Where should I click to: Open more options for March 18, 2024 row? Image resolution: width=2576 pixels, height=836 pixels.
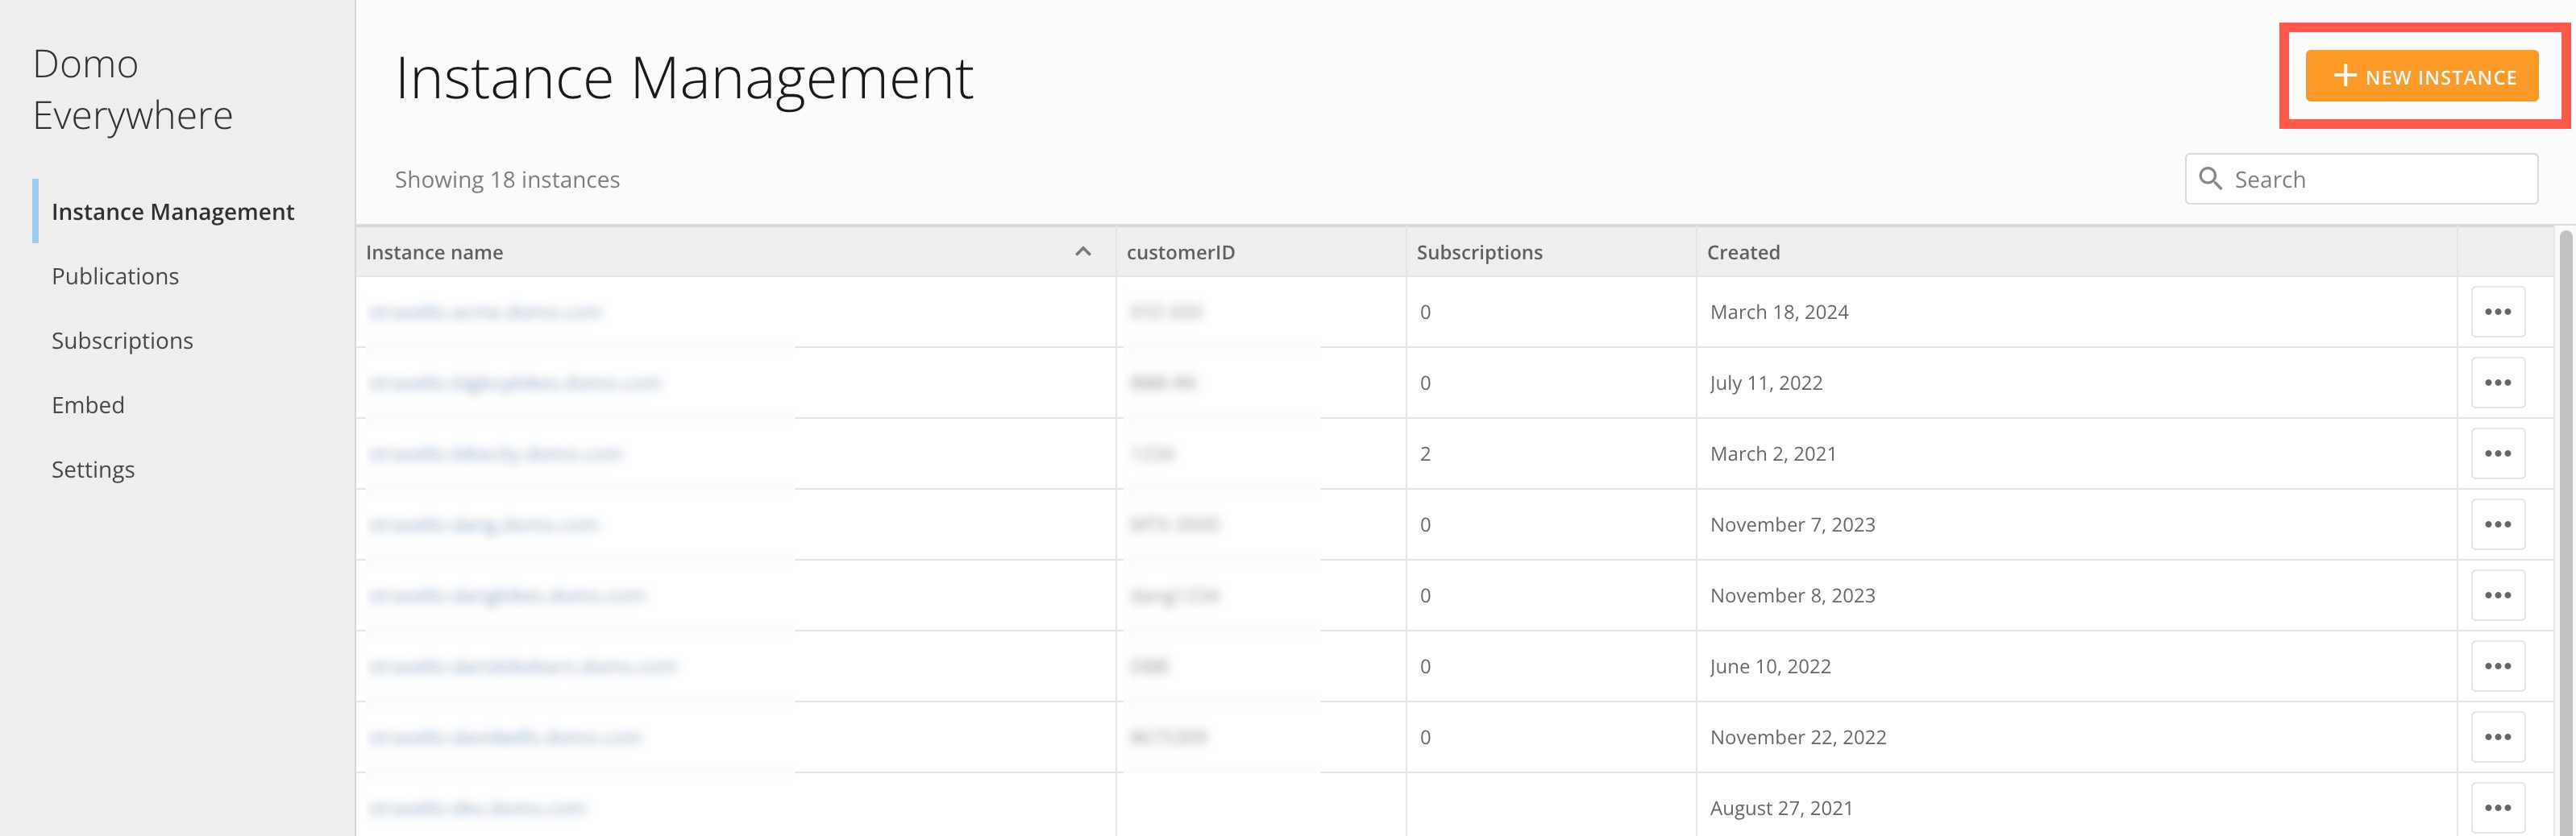click(2497, 312)
